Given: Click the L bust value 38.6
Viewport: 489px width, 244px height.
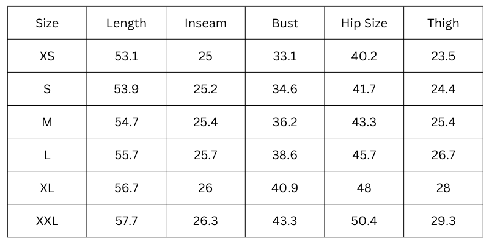Looking at the screenshot, I should pos(285,155).
